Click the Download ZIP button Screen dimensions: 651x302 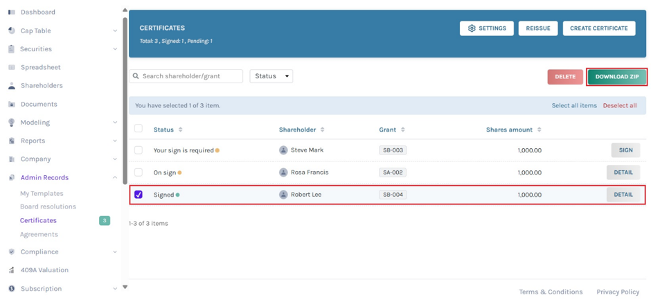[x=617, y=77]
